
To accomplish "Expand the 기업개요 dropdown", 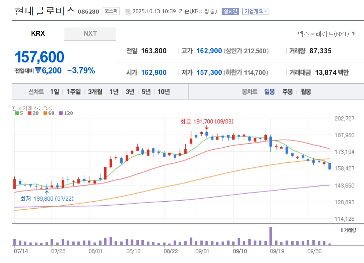I will (256, 11).
